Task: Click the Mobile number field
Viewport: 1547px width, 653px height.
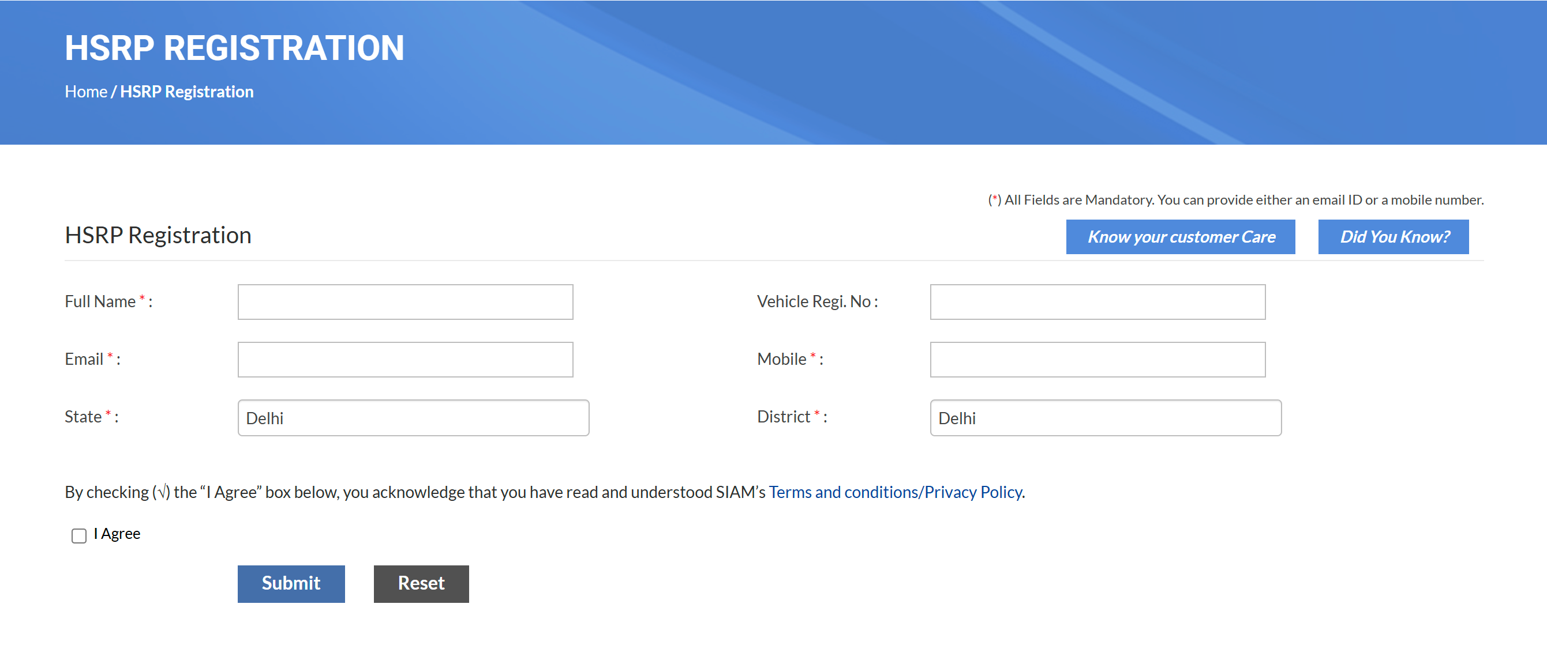Action: coord(1096,358)
